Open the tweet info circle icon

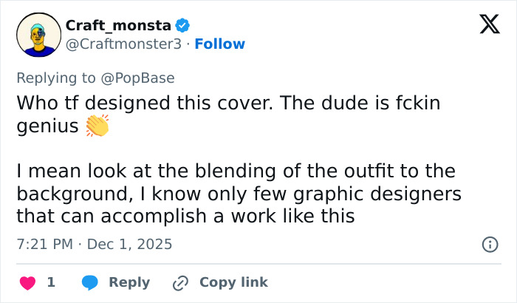coord(489,244)
